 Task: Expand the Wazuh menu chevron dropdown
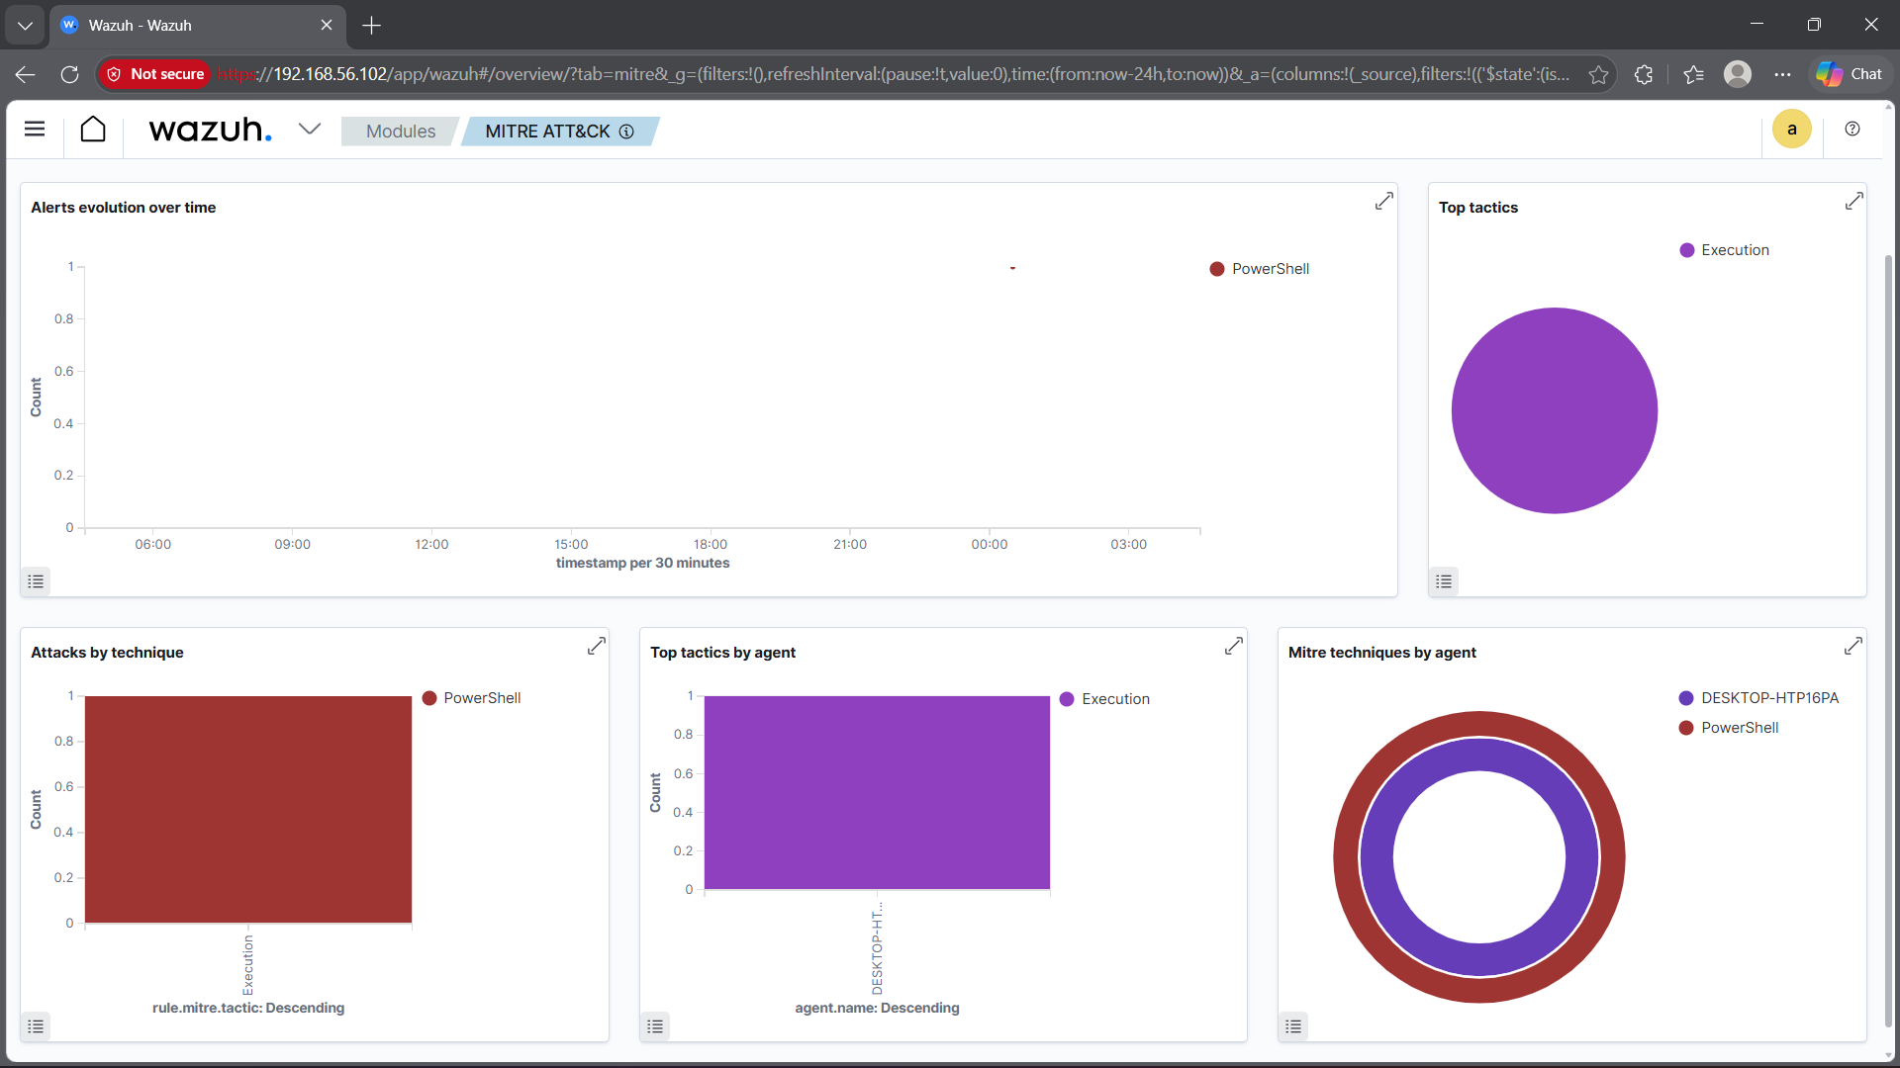point(310,130)
